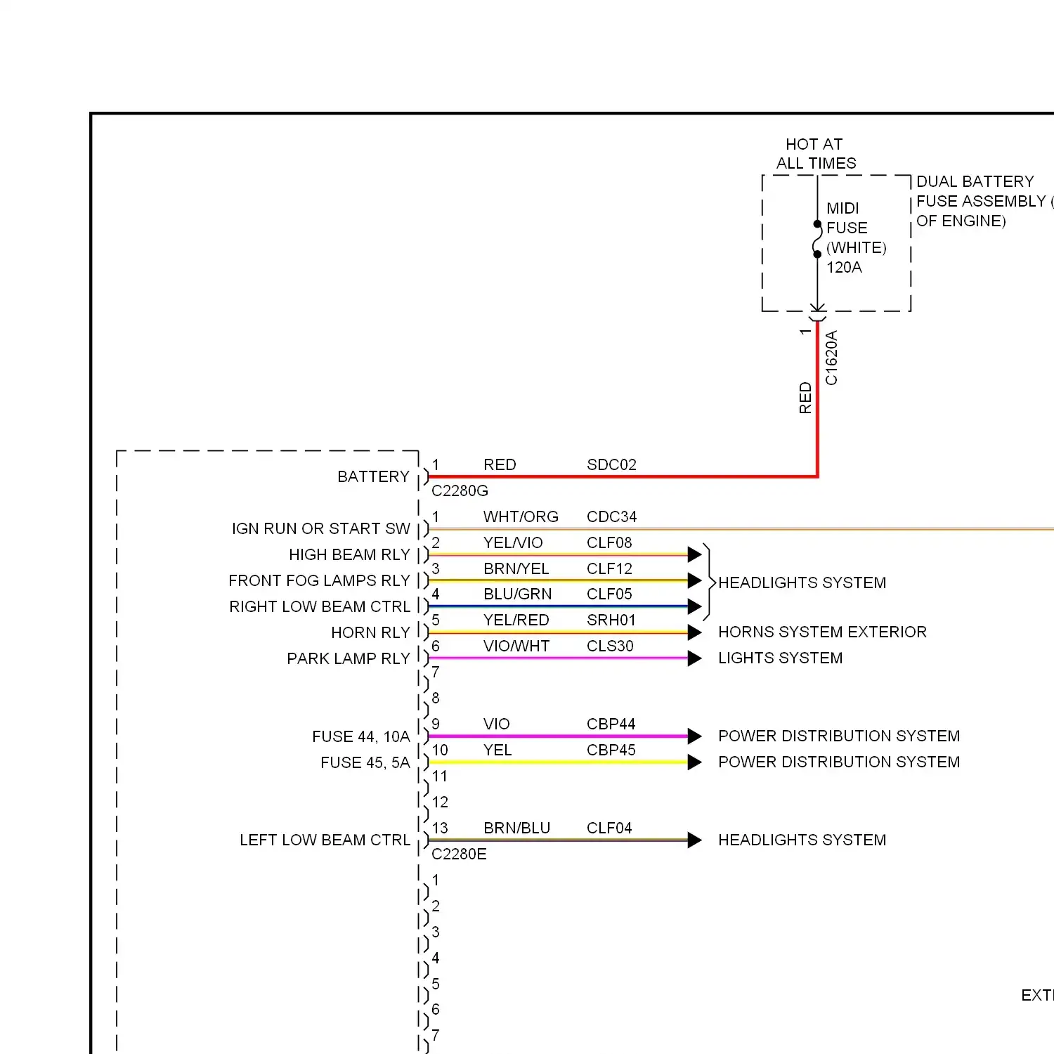Open the HORNS SYSTEM EXTERIOR reference
The width and height of the screenshot is (1054, 1054).
[x=822, y=632]
